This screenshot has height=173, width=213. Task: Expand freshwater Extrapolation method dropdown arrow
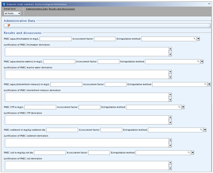click(x=198, y=39)
